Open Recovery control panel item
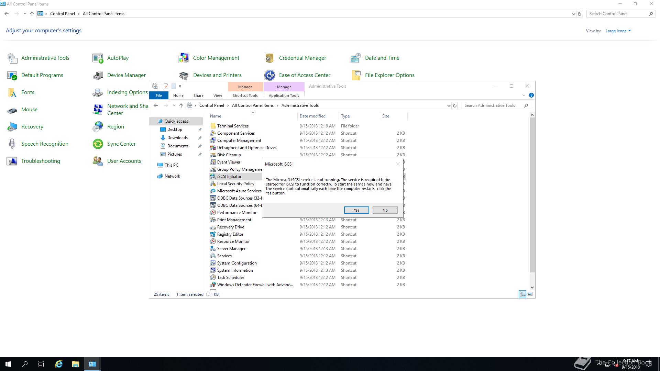The image size is (660, 371). pyautogui.click(x=25, y=127)
